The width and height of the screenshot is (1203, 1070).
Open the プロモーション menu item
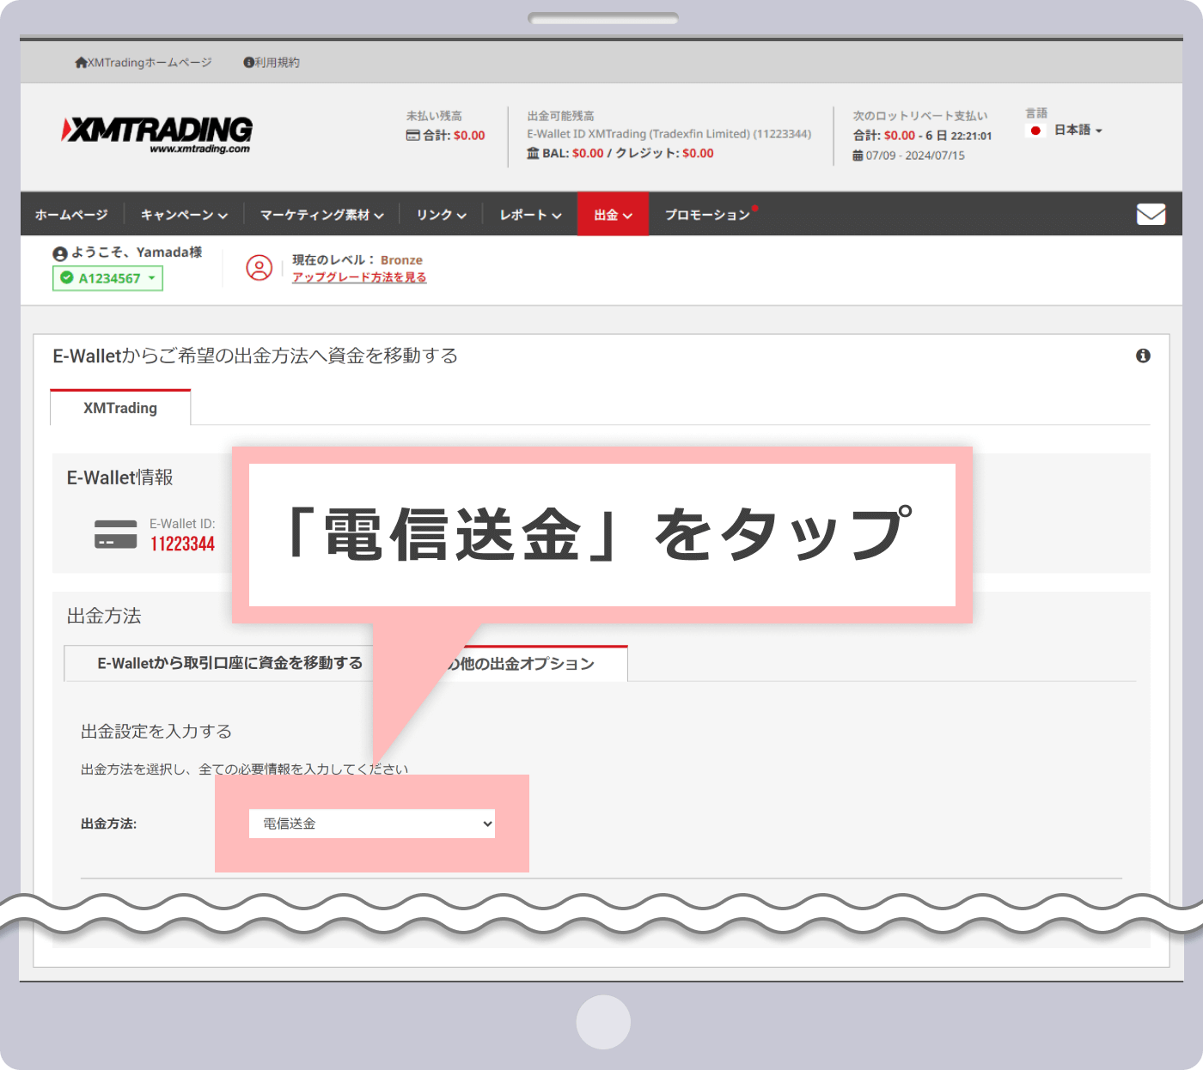point(707,215)
